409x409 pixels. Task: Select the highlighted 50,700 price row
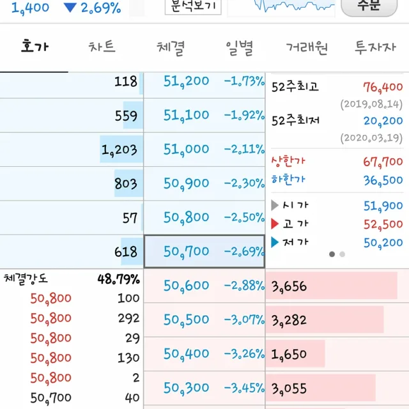tap(204, 251)
